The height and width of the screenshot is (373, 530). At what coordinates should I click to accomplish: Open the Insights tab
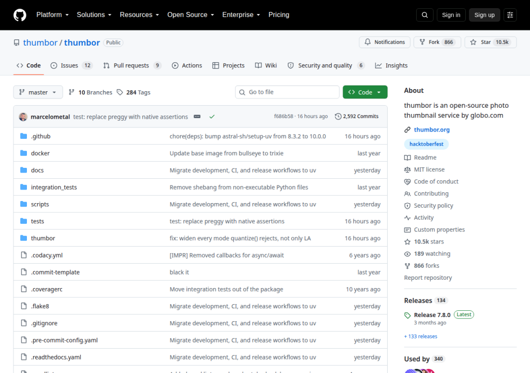pyautogui.click(x=391, y=65)
